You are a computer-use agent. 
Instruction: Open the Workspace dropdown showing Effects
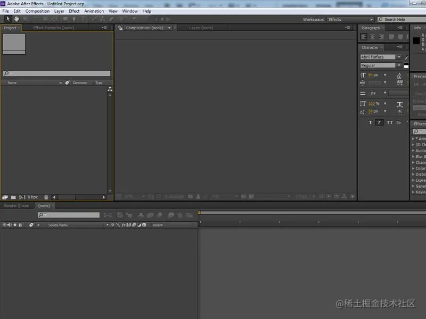[x=350, y=20]
